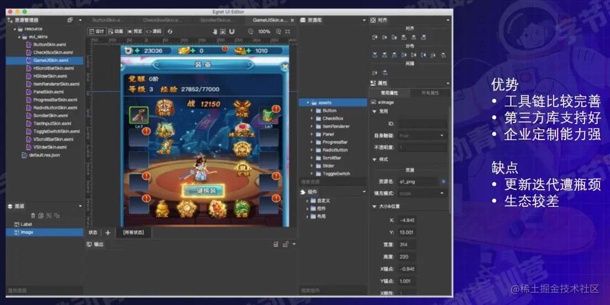Select the hand pan tool

tap(215, 31)
